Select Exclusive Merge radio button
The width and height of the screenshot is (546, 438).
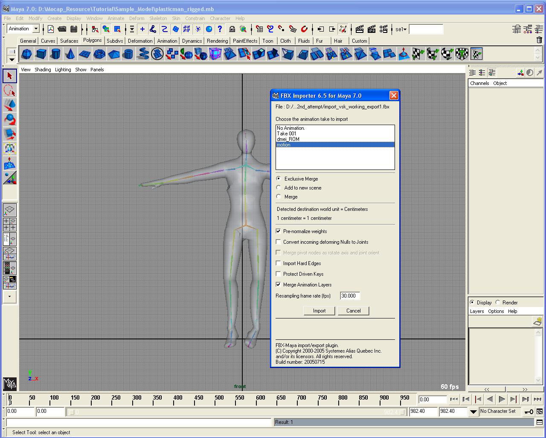(x=279, y=178)
